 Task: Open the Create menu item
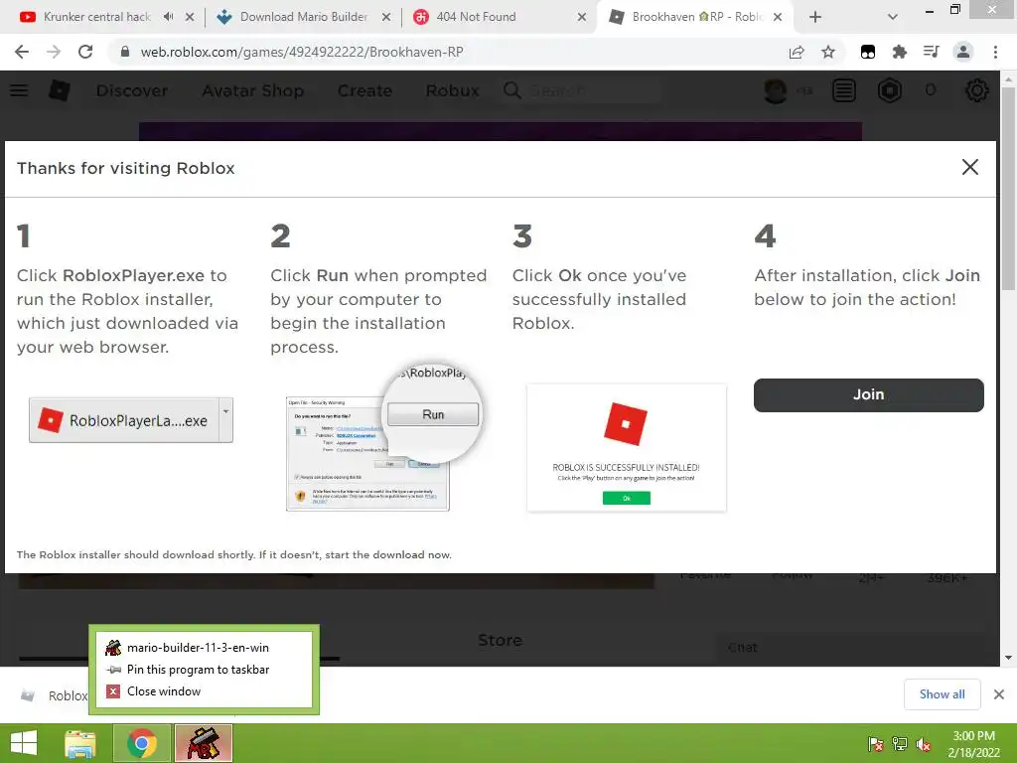click(x=364, y=90)
